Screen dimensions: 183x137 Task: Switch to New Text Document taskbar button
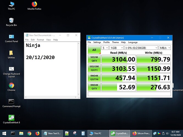click(52, 133)
